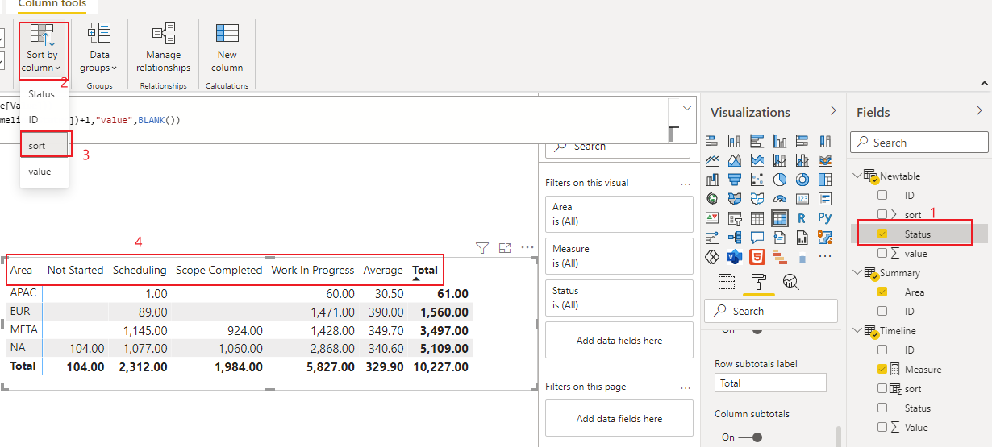
Task: Select the Pie chart visual
Action: pyautogui.click(x=780, y=180)
